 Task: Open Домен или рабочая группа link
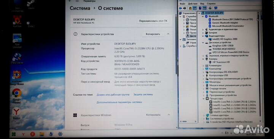tap(113, 95)
